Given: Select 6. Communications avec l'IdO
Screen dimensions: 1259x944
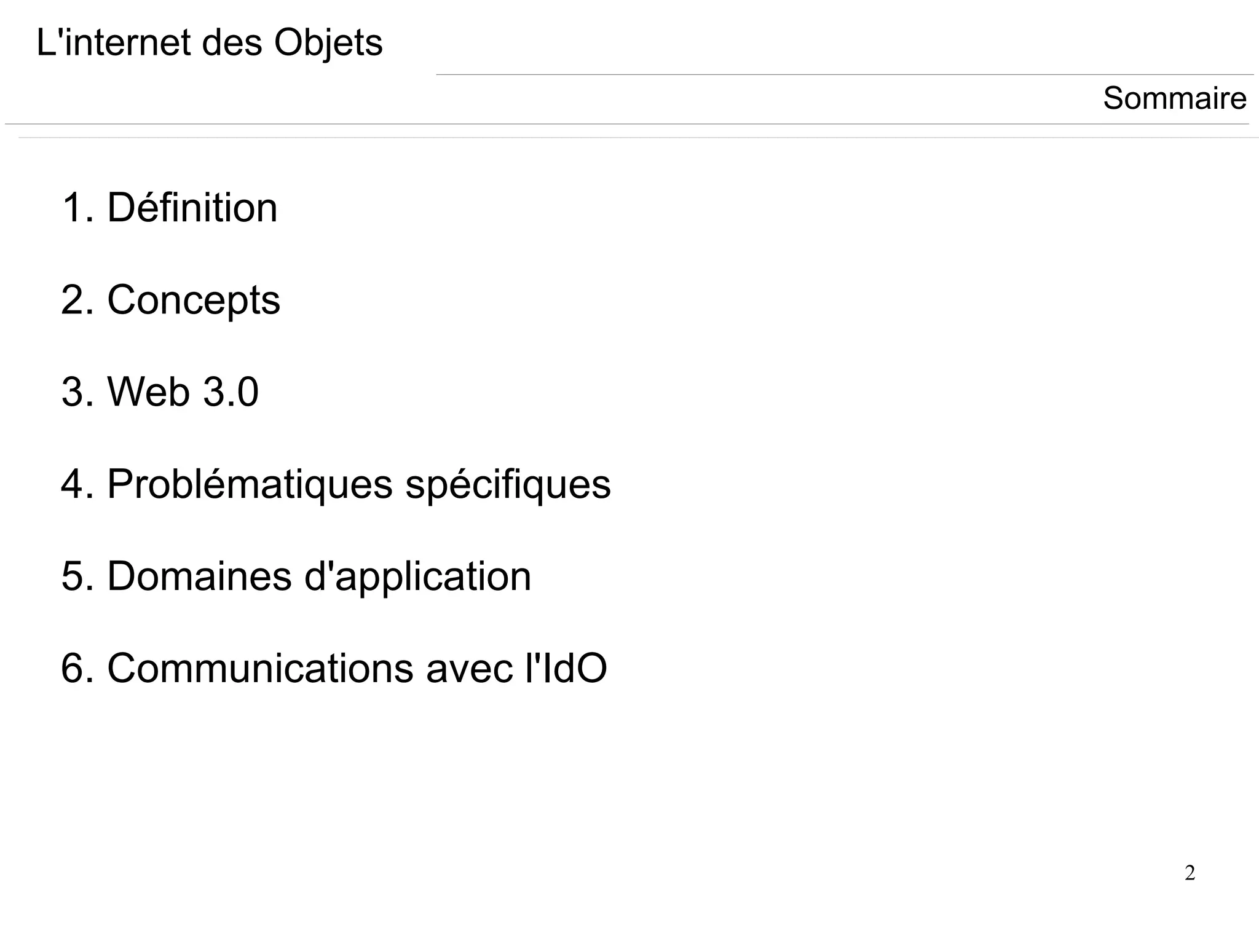Looking at the screenshot, I should 334,669.
